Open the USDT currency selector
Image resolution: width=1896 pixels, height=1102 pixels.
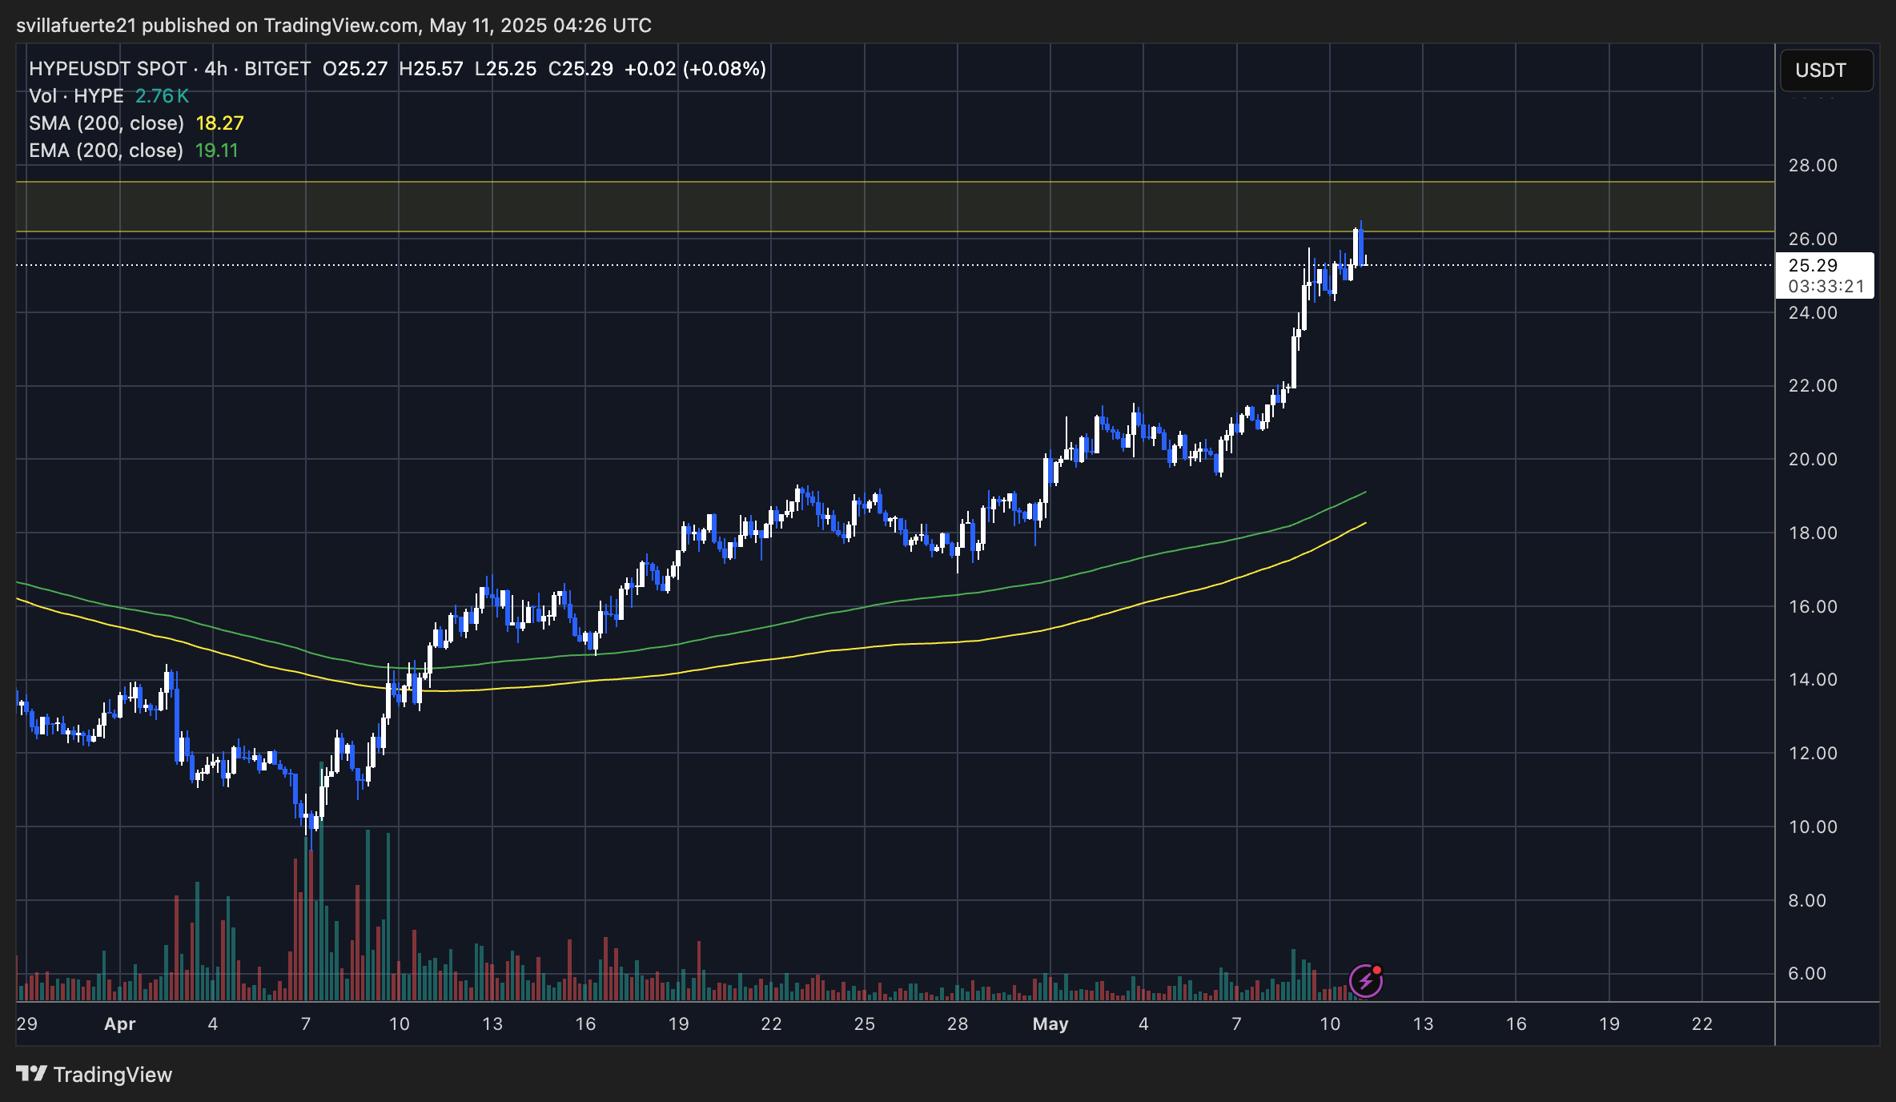1826,70
